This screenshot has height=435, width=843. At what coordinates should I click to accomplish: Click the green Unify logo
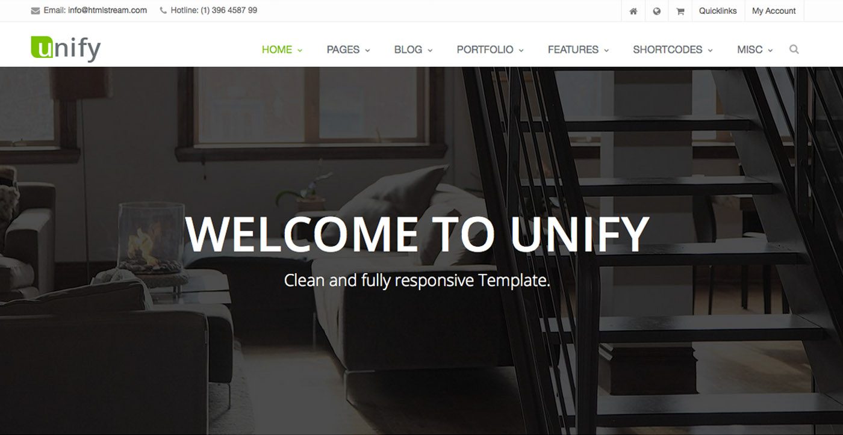(66, 49)
